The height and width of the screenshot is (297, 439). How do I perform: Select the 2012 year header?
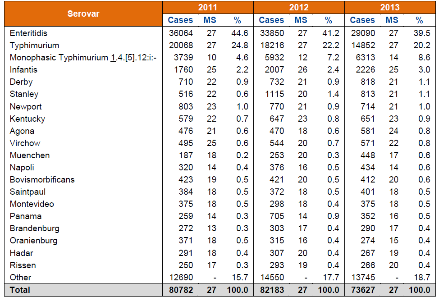pyautogui.click(x=299, y=7)
